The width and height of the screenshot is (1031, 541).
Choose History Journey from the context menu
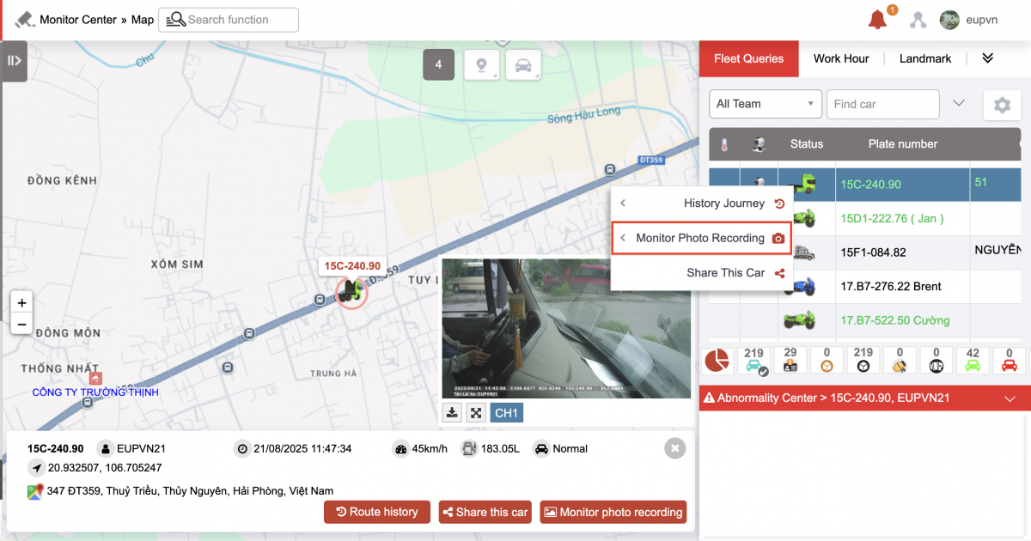pos(702,204)
